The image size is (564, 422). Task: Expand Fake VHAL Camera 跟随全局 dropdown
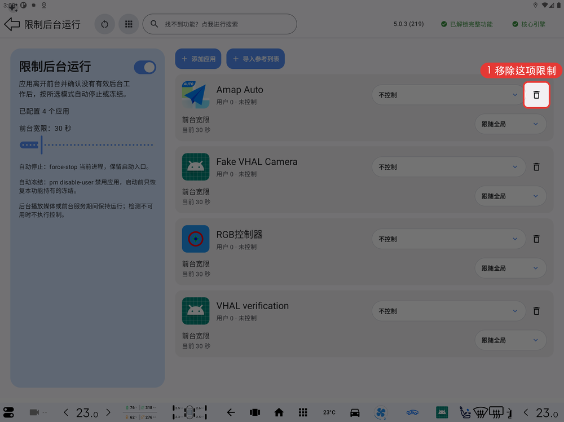(x=510, y=196)
